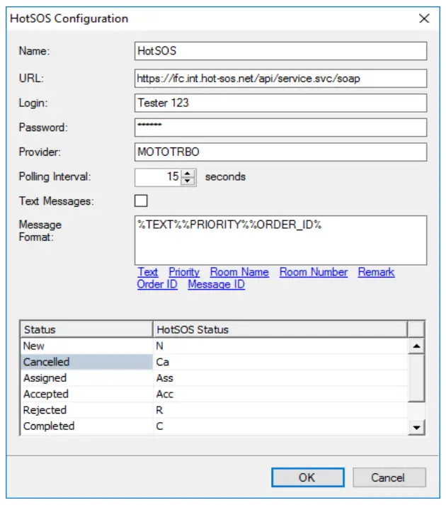
Task: Insert the Room Name placeholder link
Action: click(x=239, y=272)
